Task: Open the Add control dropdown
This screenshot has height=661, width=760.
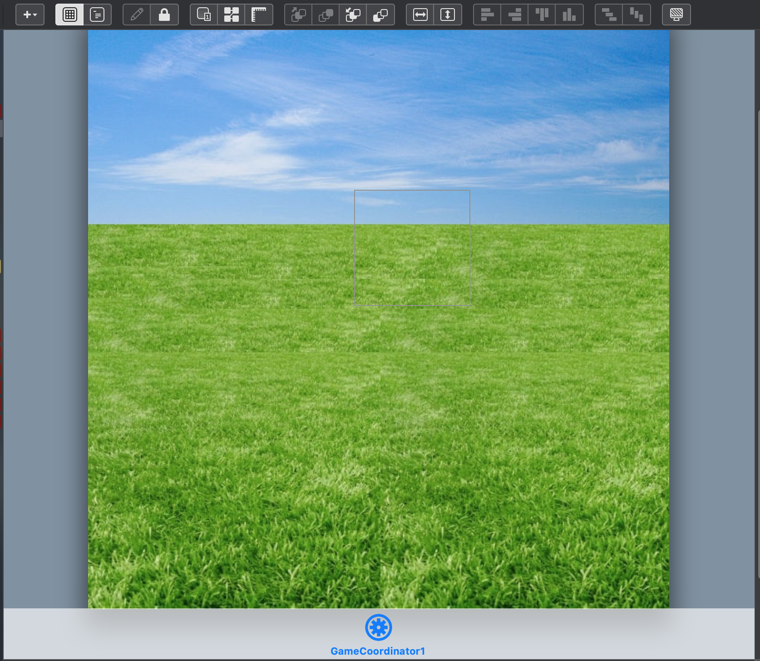Action: [x=30, y=15]
